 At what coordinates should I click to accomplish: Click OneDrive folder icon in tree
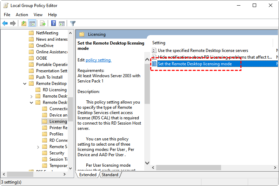(31, 46)
